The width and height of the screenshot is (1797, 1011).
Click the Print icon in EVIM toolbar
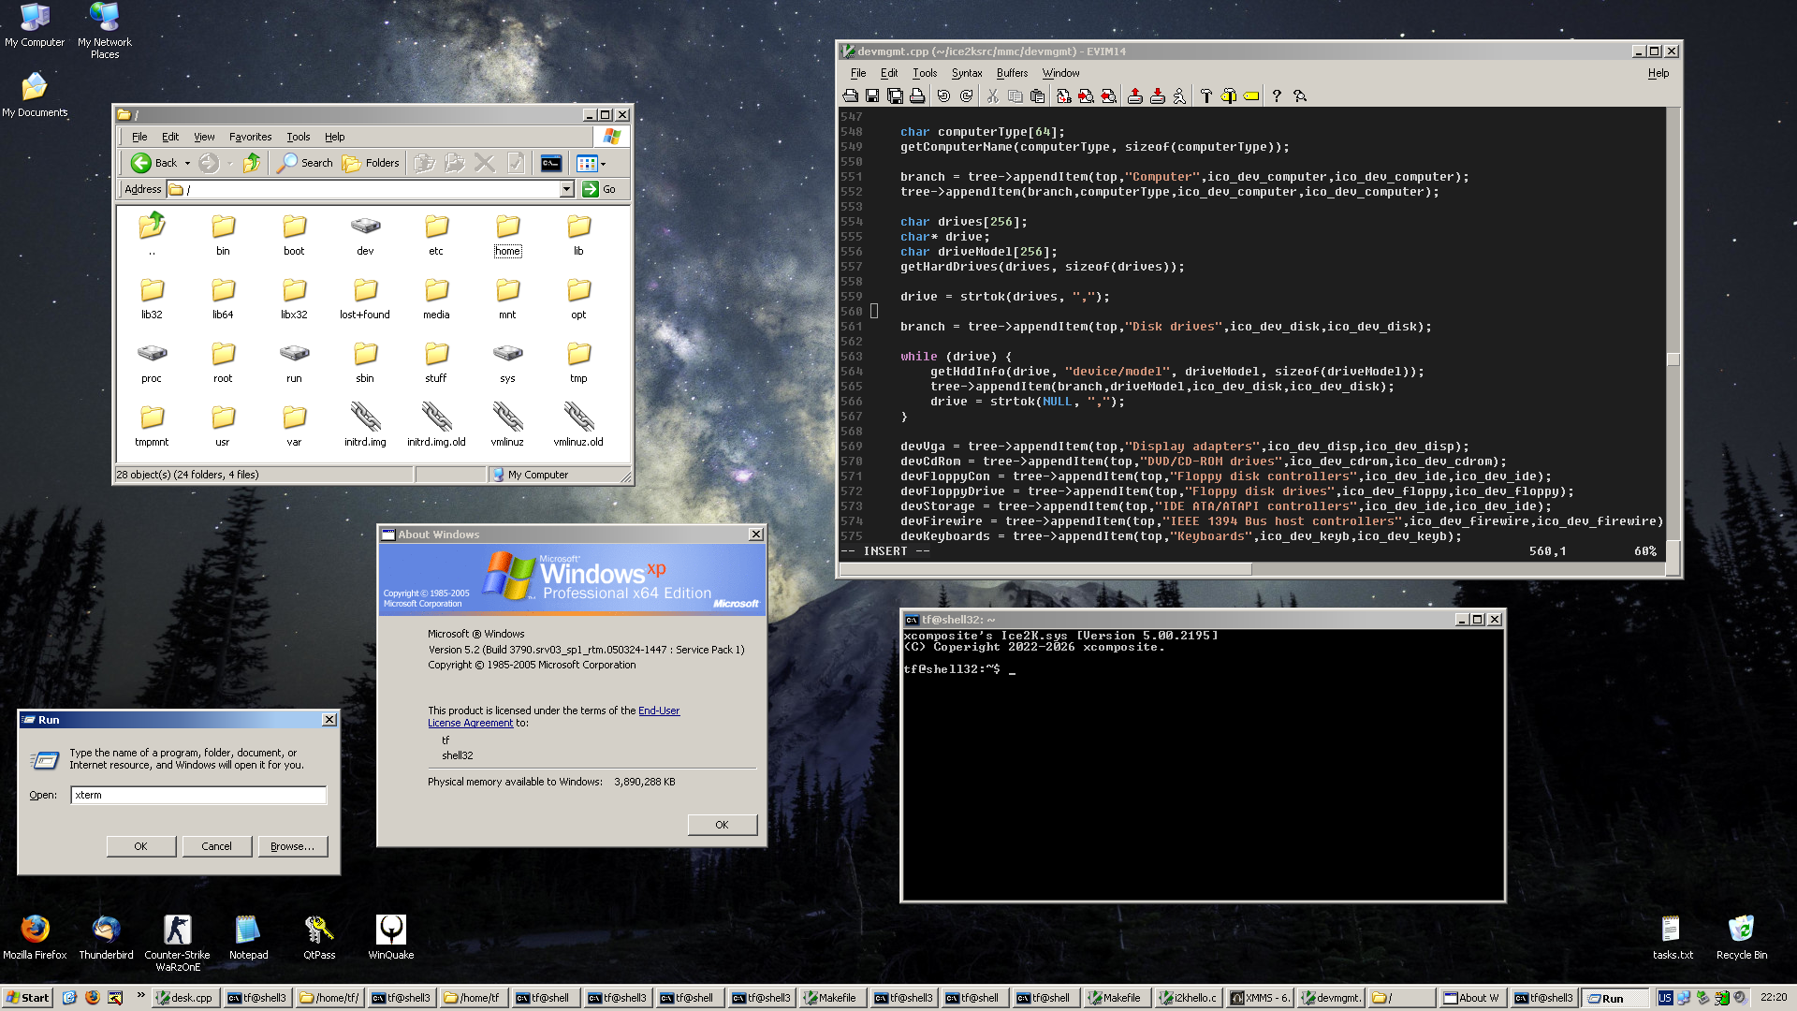coord(917,95)
